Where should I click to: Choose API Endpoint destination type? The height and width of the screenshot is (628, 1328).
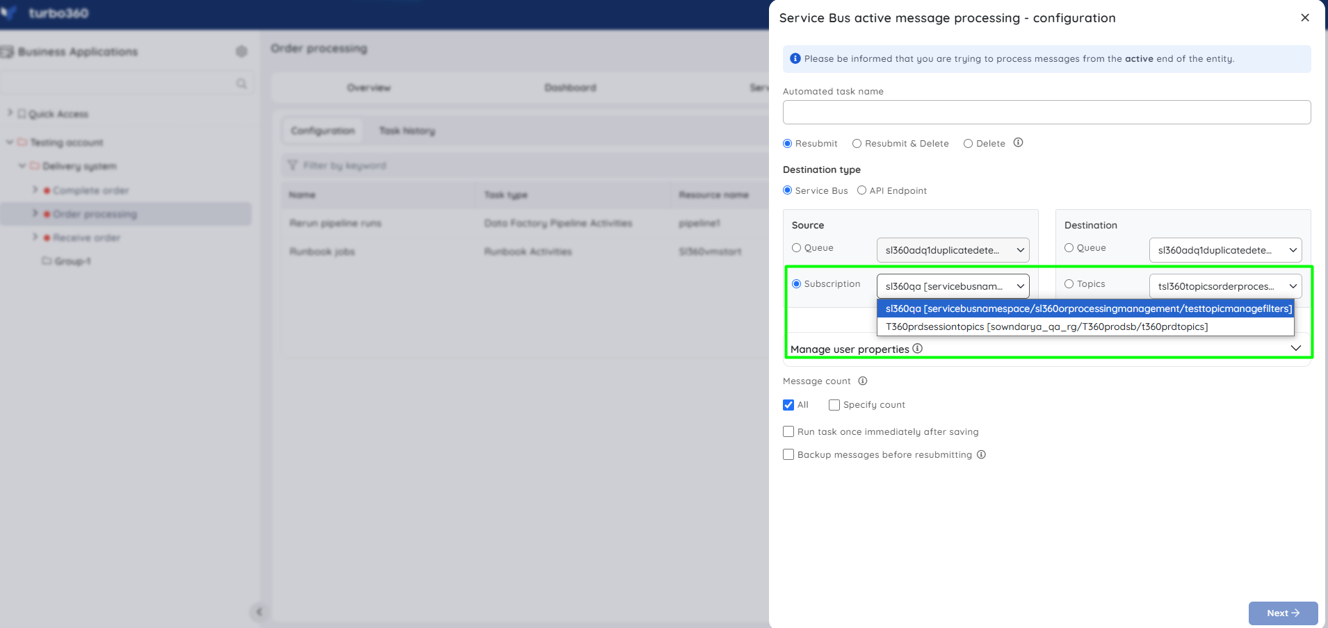(x=862, y=190)
